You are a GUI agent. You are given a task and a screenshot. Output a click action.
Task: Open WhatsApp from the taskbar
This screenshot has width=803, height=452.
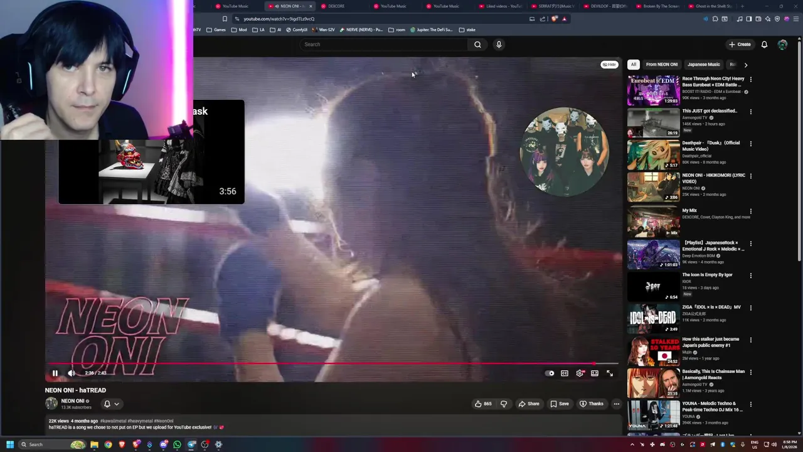pyautogui.click(x=177, y=444)
